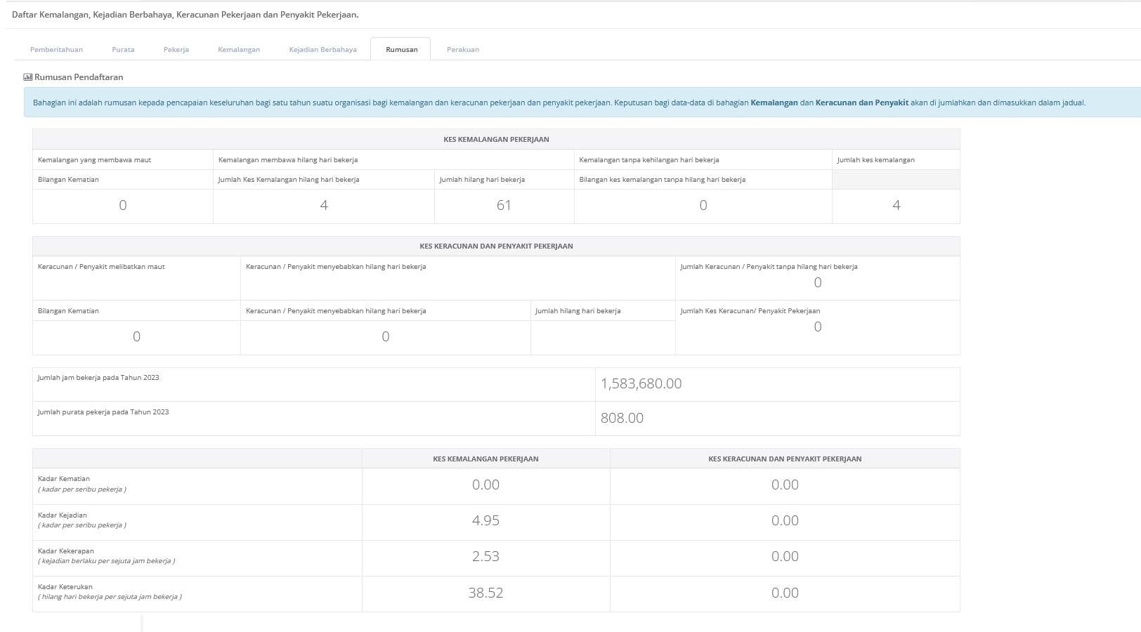This screenshot has height=632, width=1141.
Task: Click the Kadar Keterukan value 38.52
Action: (485, 593)
